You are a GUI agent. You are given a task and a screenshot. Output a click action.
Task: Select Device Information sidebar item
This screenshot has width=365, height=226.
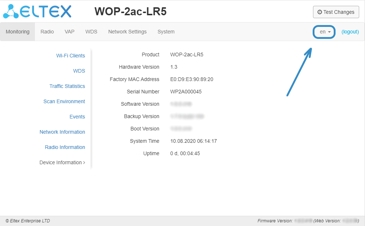62,162
